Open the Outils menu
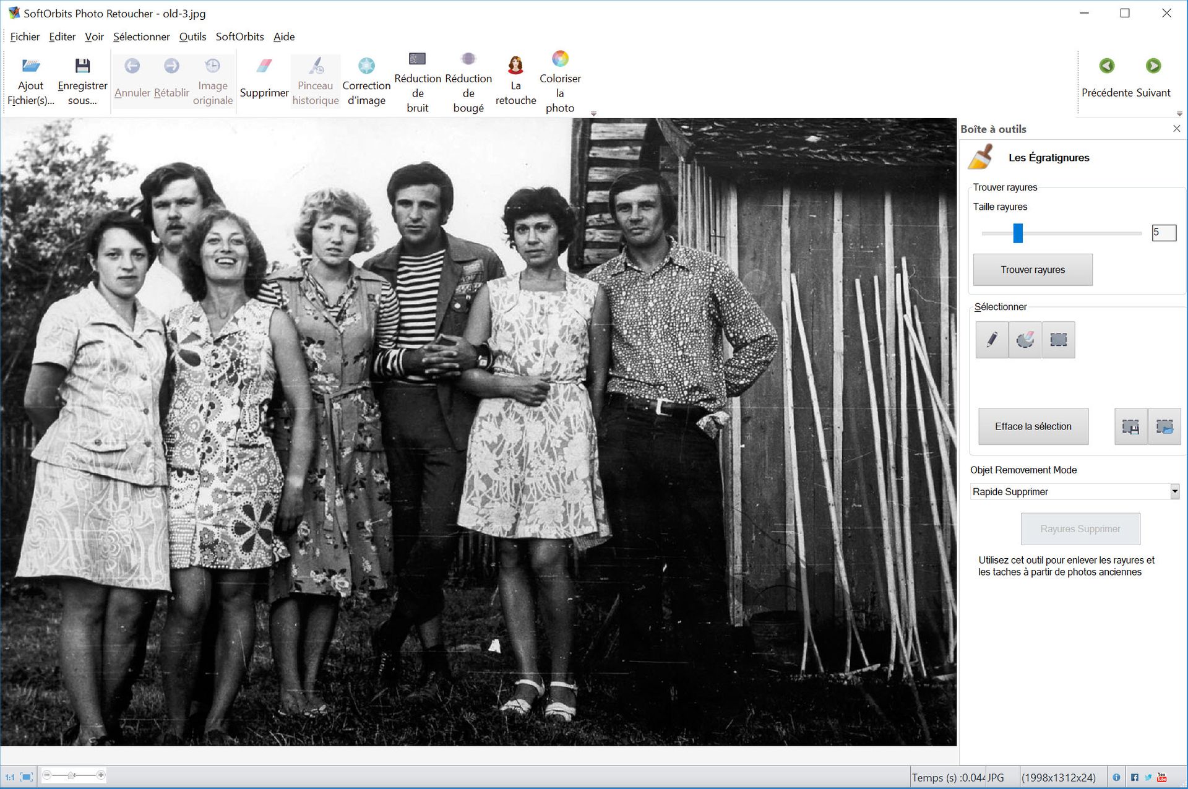Image resolution: width=1188 pixels, height=789 pixels. point(192,37)
